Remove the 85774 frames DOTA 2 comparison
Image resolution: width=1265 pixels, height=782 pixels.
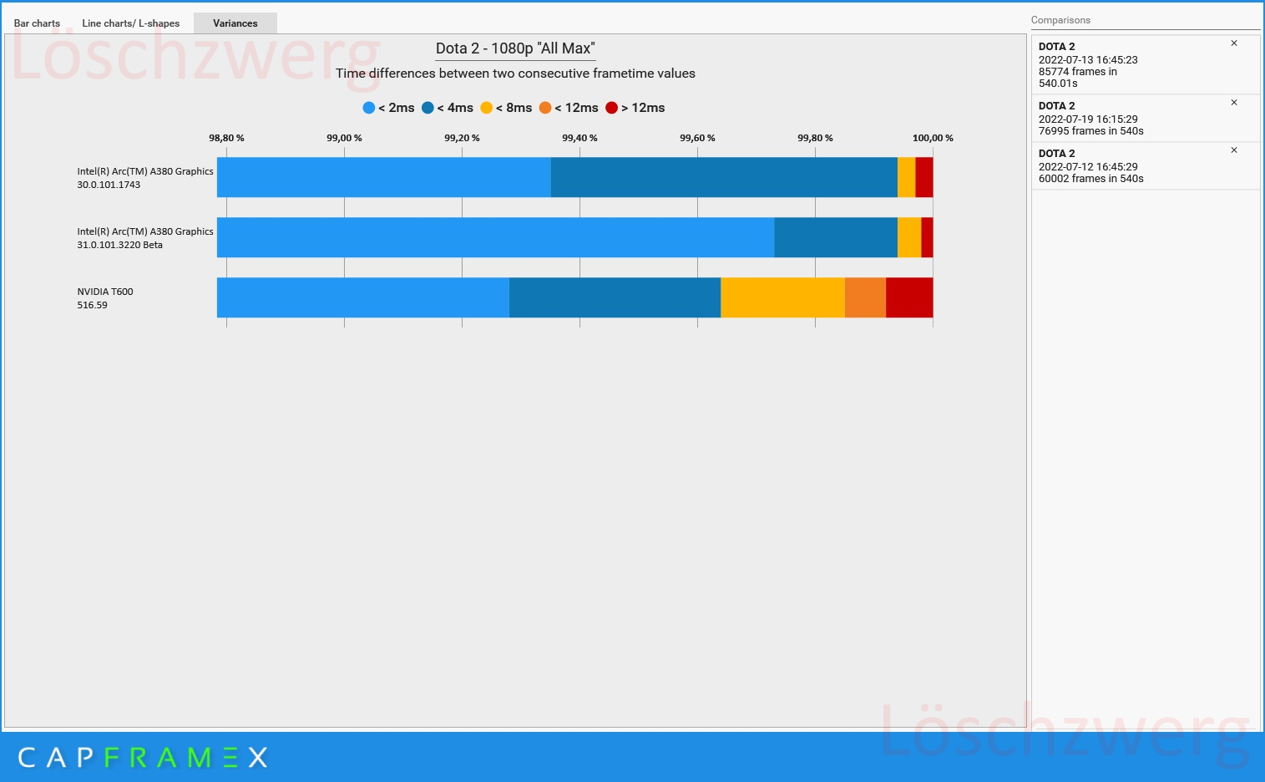tap(1234, 43)
